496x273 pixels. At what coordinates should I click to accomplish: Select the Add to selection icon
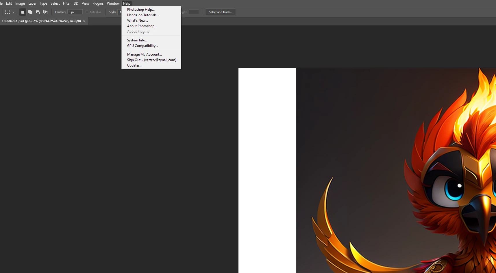30,12
